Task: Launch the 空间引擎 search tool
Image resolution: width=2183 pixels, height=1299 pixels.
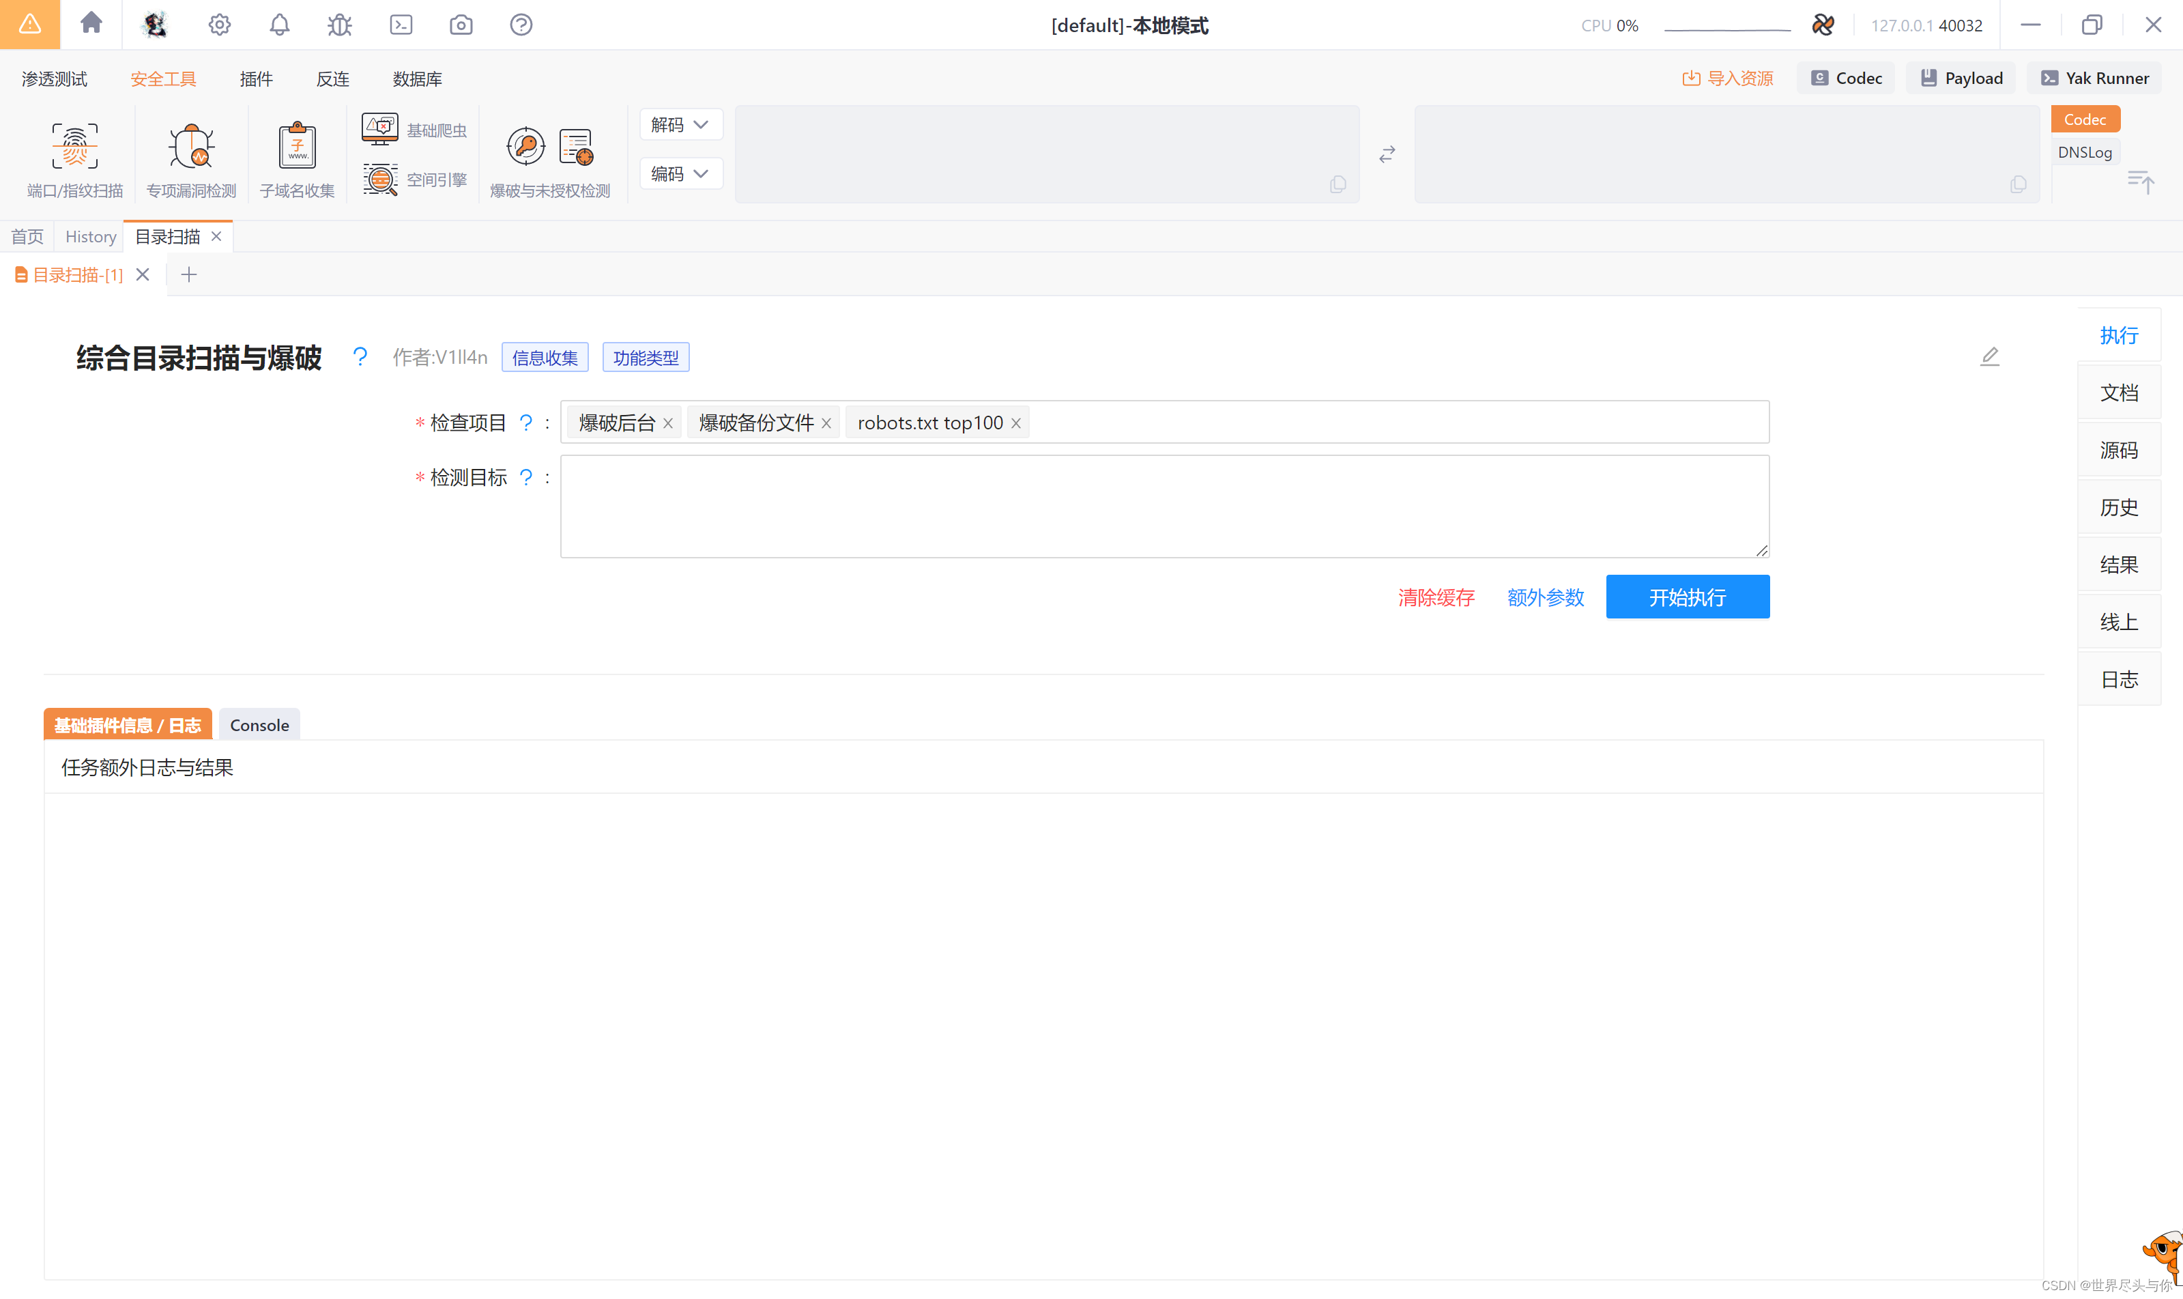Action: coord(415,180)
